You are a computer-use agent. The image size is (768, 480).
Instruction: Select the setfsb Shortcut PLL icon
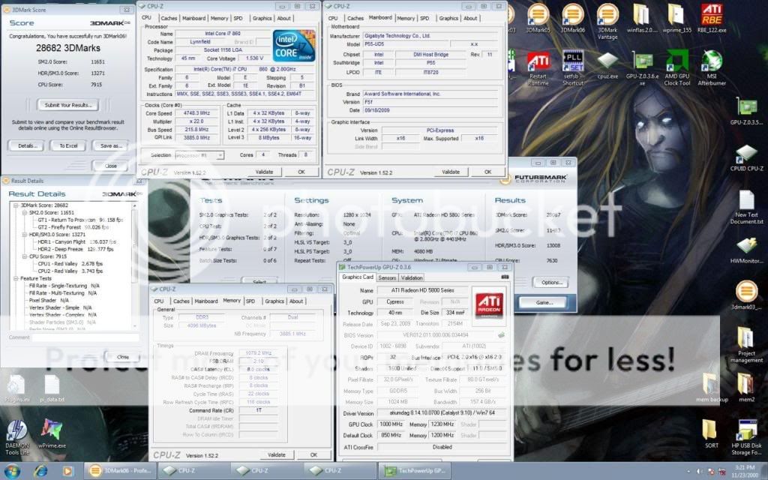572,68
